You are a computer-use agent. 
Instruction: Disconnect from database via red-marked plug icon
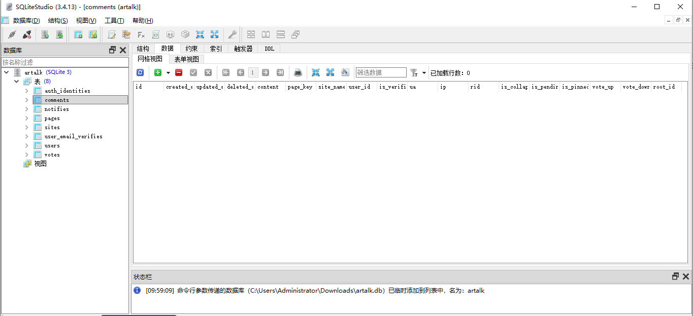pyautogui.click(x=27, y=34)
